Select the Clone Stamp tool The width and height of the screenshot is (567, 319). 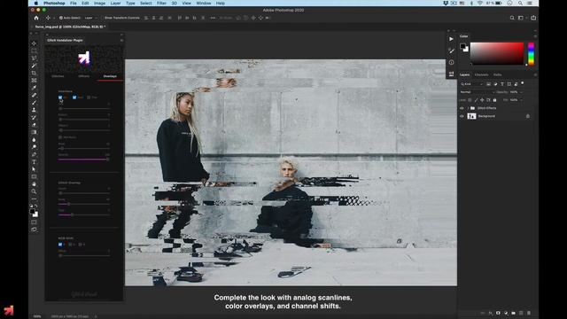pyautogui.click(x=34, y=110)
